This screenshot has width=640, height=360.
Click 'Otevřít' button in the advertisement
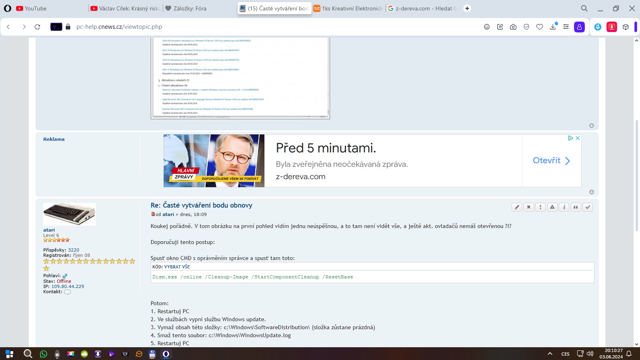click(x=551, y=160)
